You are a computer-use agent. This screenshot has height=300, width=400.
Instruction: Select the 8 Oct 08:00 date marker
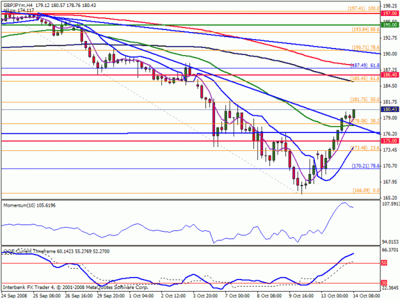click(269, 296)
